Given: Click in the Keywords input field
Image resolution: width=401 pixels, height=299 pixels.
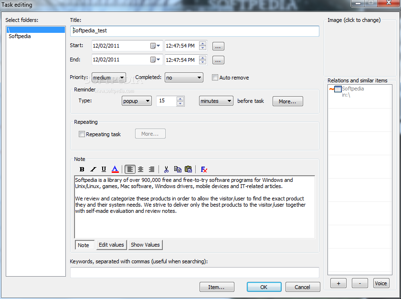Looking at the screenshot, I should [195, 272].
